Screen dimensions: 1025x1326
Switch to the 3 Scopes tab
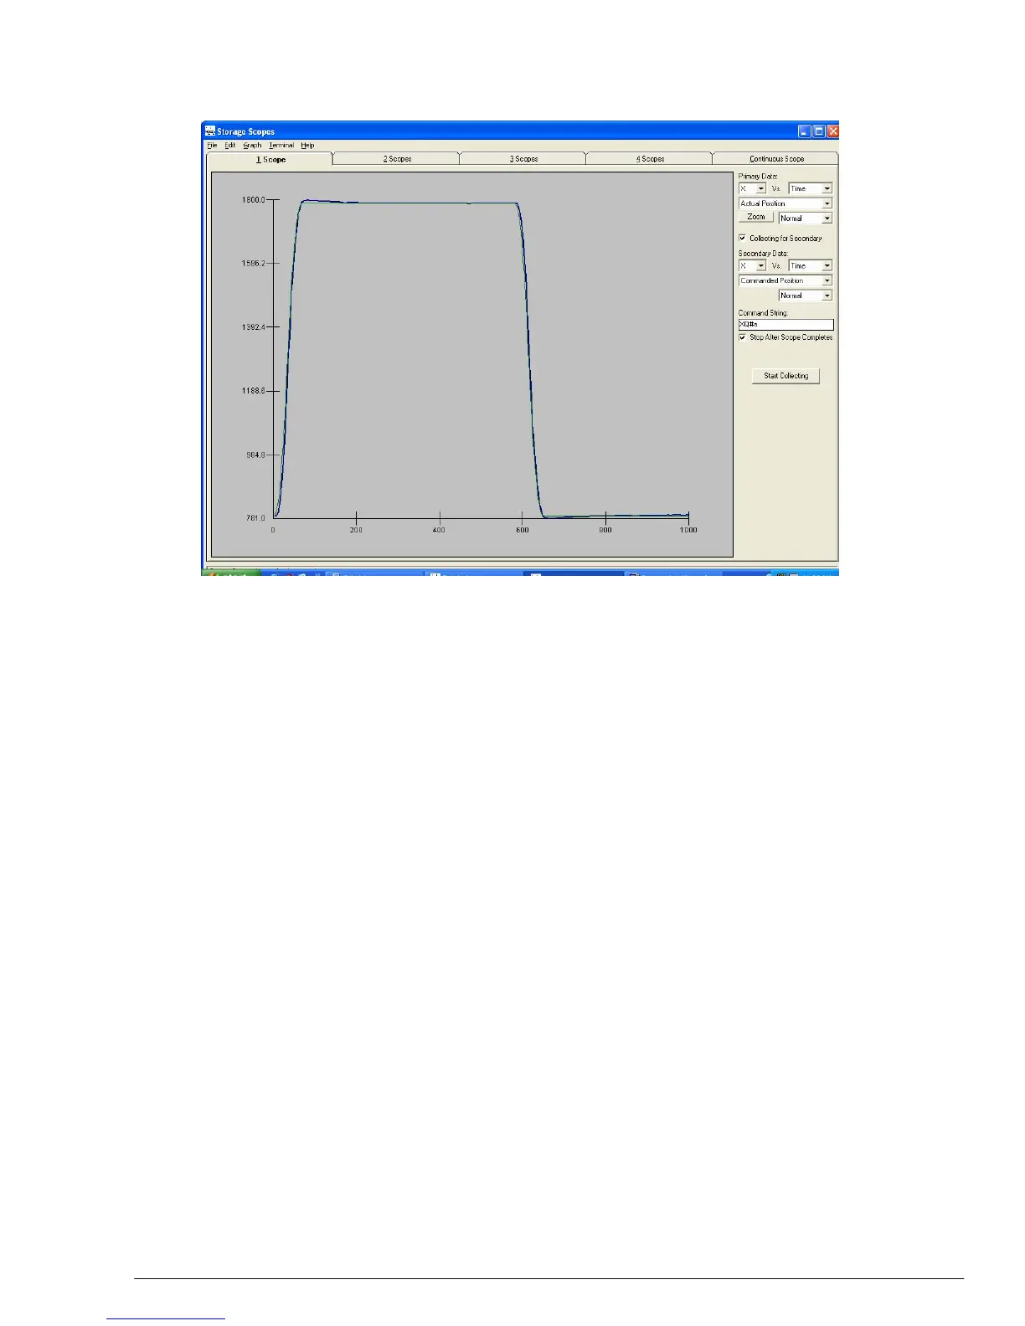point(523,158)
